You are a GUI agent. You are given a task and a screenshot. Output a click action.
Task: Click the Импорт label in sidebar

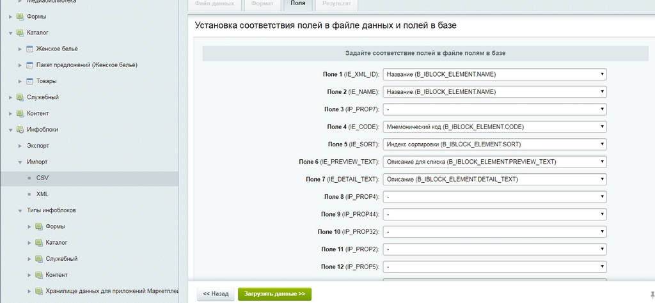tap(37, 162)
